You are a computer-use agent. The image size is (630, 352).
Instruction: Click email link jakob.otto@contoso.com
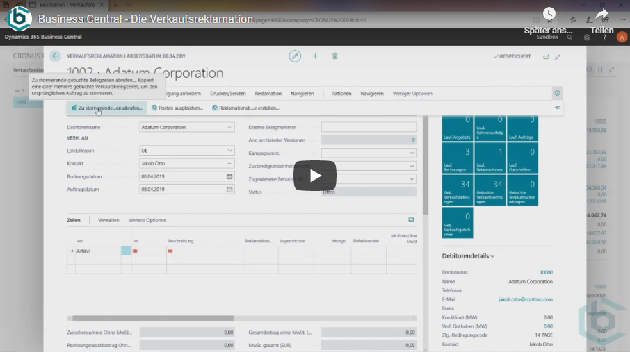click(x=526, y=299)
